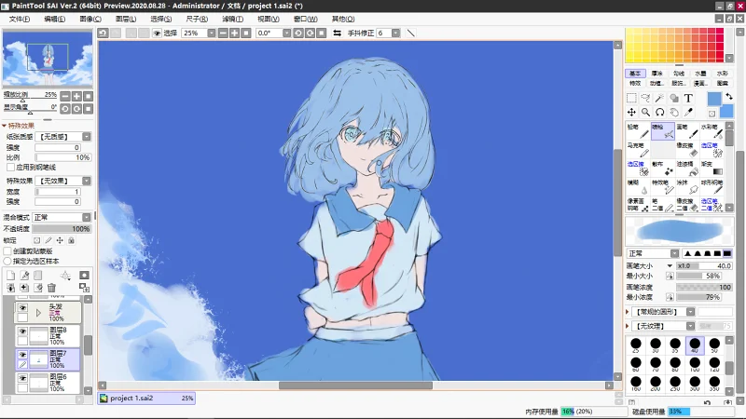Choose the 模糊 blur tool

638,187
